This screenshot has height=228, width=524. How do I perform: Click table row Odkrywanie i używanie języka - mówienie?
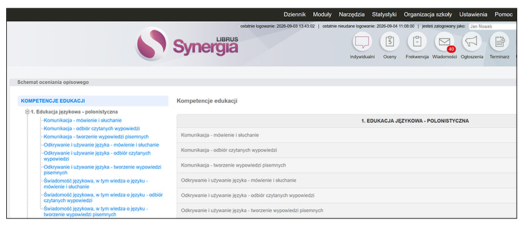[347, 180]
